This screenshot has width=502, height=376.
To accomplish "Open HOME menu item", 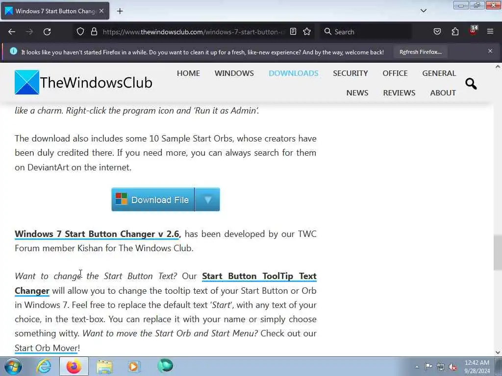I will tap(188, 73).
